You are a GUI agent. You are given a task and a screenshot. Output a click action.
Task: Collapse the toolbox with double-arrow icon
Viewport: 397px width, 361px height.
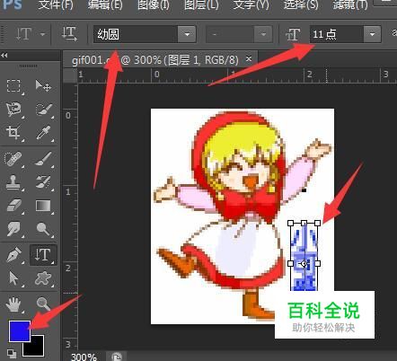click(x=4, y=56)
